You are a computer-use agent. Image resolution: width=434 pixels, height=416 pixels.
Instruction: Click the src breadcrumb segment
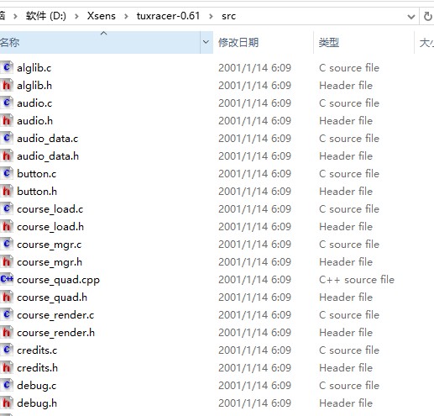(x=228, y=16)
